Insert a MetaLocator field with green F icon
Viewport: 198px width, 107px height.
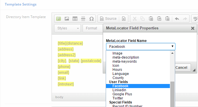click(x=59, y=19)
